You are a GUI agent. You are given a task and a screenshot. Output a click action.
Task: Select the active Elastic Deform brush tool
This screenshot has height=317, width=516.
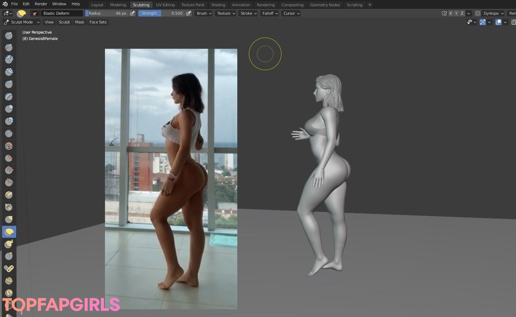[x=9, y=232]
